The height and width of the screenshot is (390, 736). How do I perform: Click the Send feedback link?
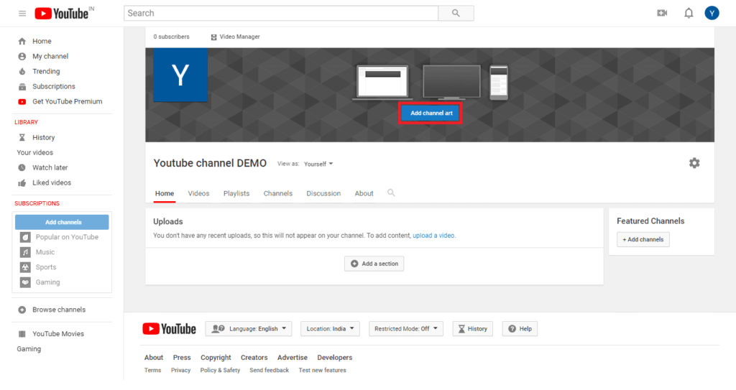pos(270,371)
